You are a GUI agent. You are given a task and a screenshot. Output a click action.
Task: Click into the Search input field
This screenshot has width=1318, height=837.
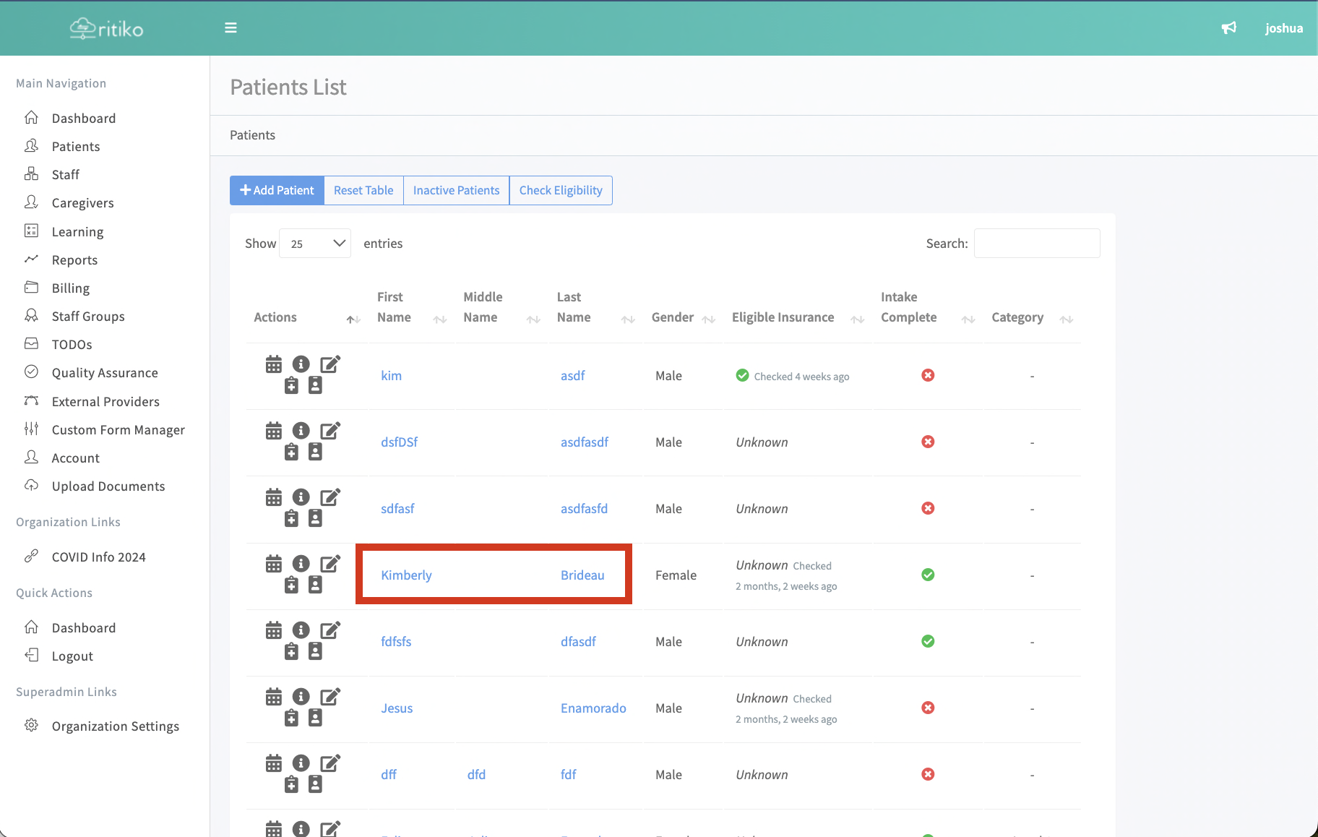pos(1036,244)
